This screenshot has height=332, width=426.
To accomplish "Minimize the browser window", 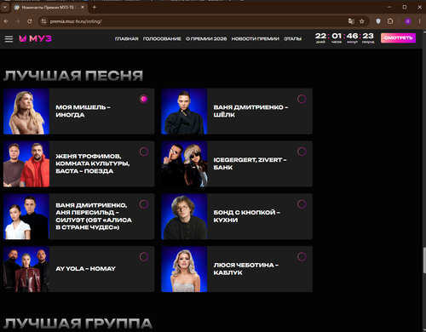I will pos(389,7).
